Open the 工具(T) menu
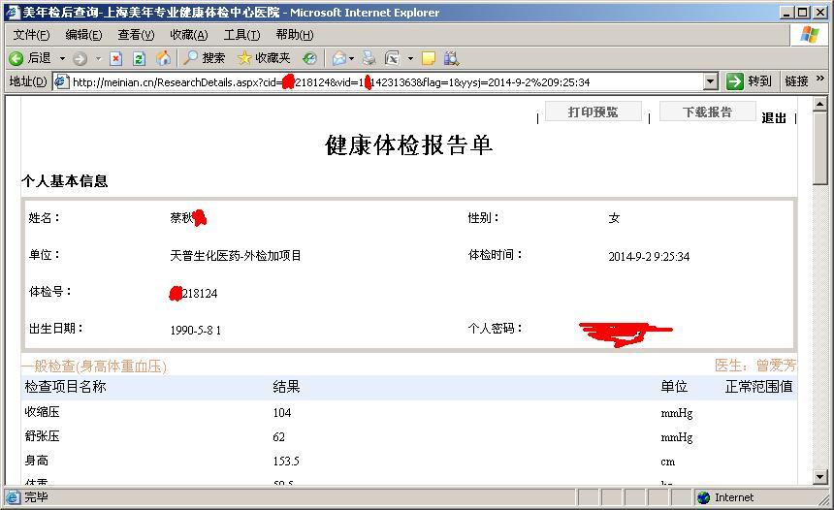 [x=241, y=35]
